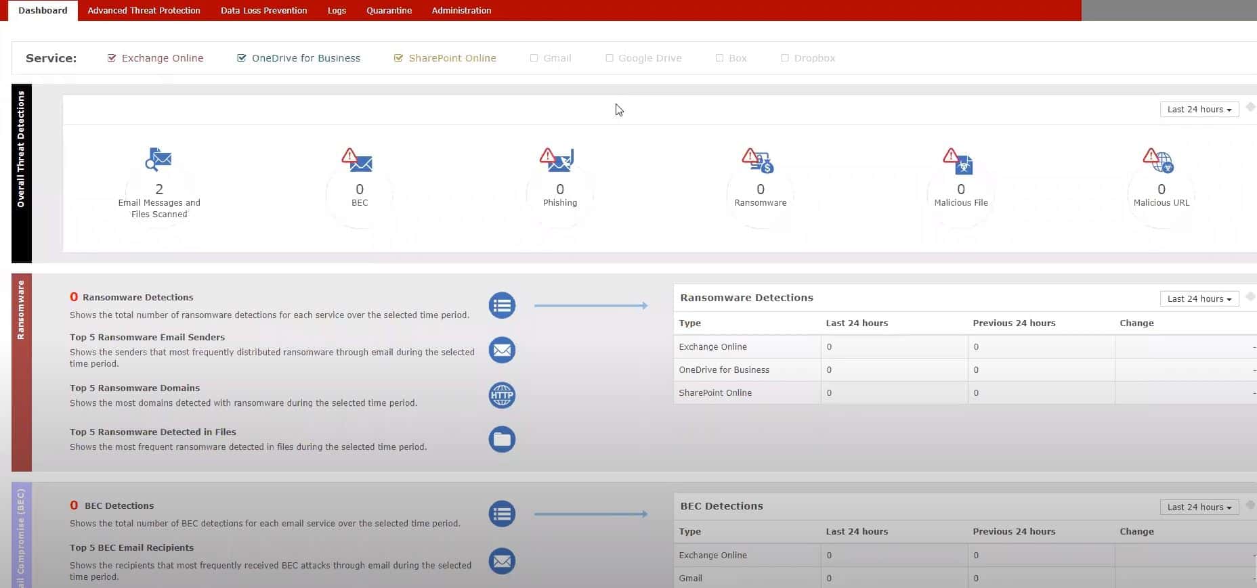
Task: Click Last 24 hours header in Ransomware table
Action: (x=857, y=323)
